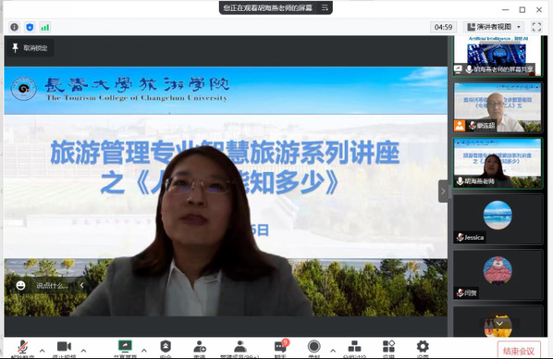Select Jessica's participant tile
Viewport: 553px width, 359px height.
point(498,219)
